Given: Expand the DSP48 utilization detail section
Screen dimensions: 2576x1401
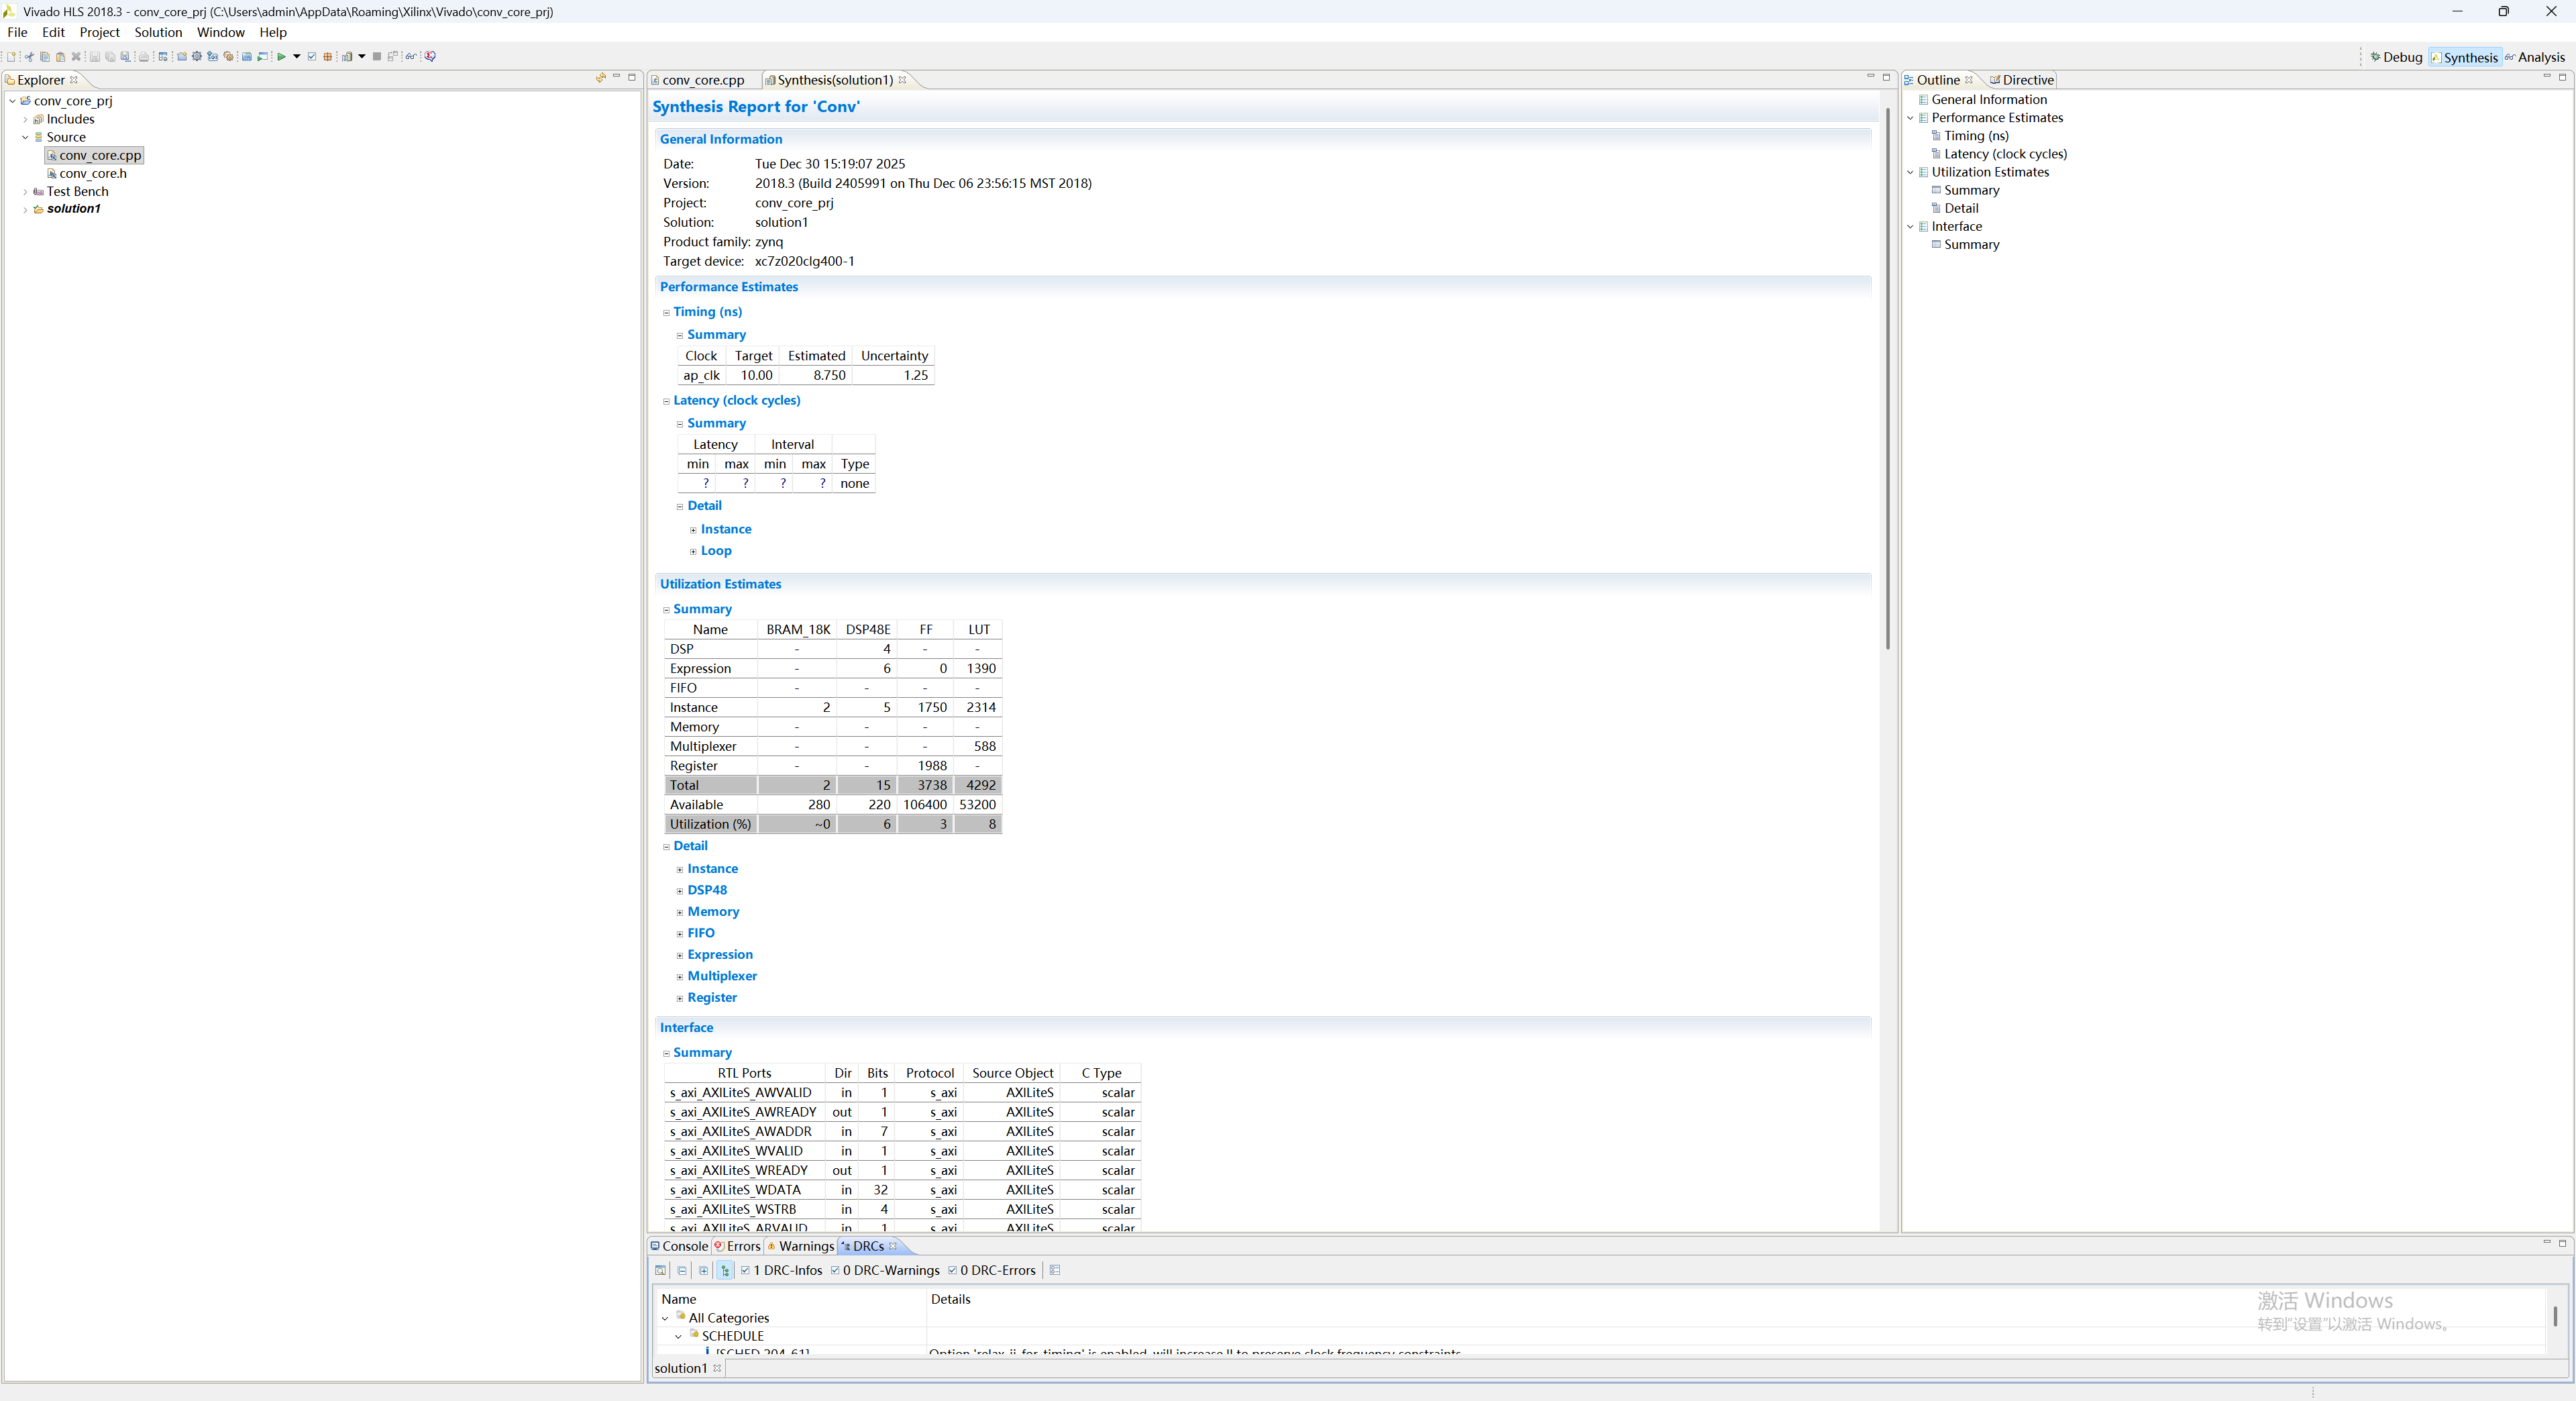Looking at the screenshot, I should [680, 891].
